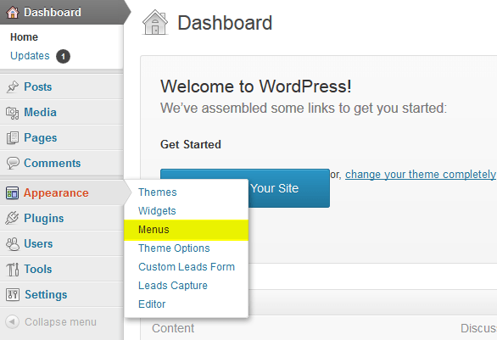Click the Users icon in sidebar
Viewport: 497px width, 340px height.
13,244
